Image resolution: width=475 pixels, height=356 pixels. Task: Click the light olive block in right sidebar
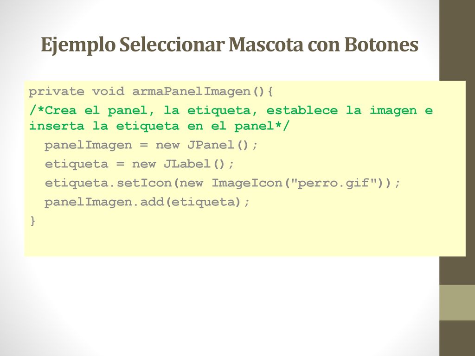click(457, 302)
